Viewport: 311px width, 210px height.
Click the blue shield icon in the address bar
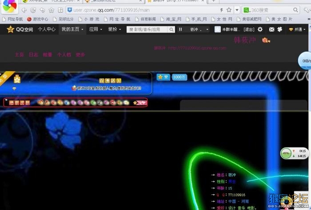(70, 10)
